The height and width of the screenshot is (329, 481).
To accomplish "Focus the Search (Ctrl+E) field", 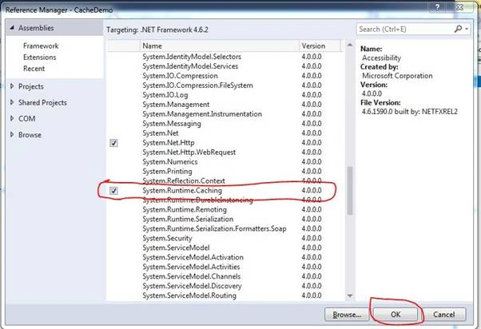I will click(x=405, y=29).
